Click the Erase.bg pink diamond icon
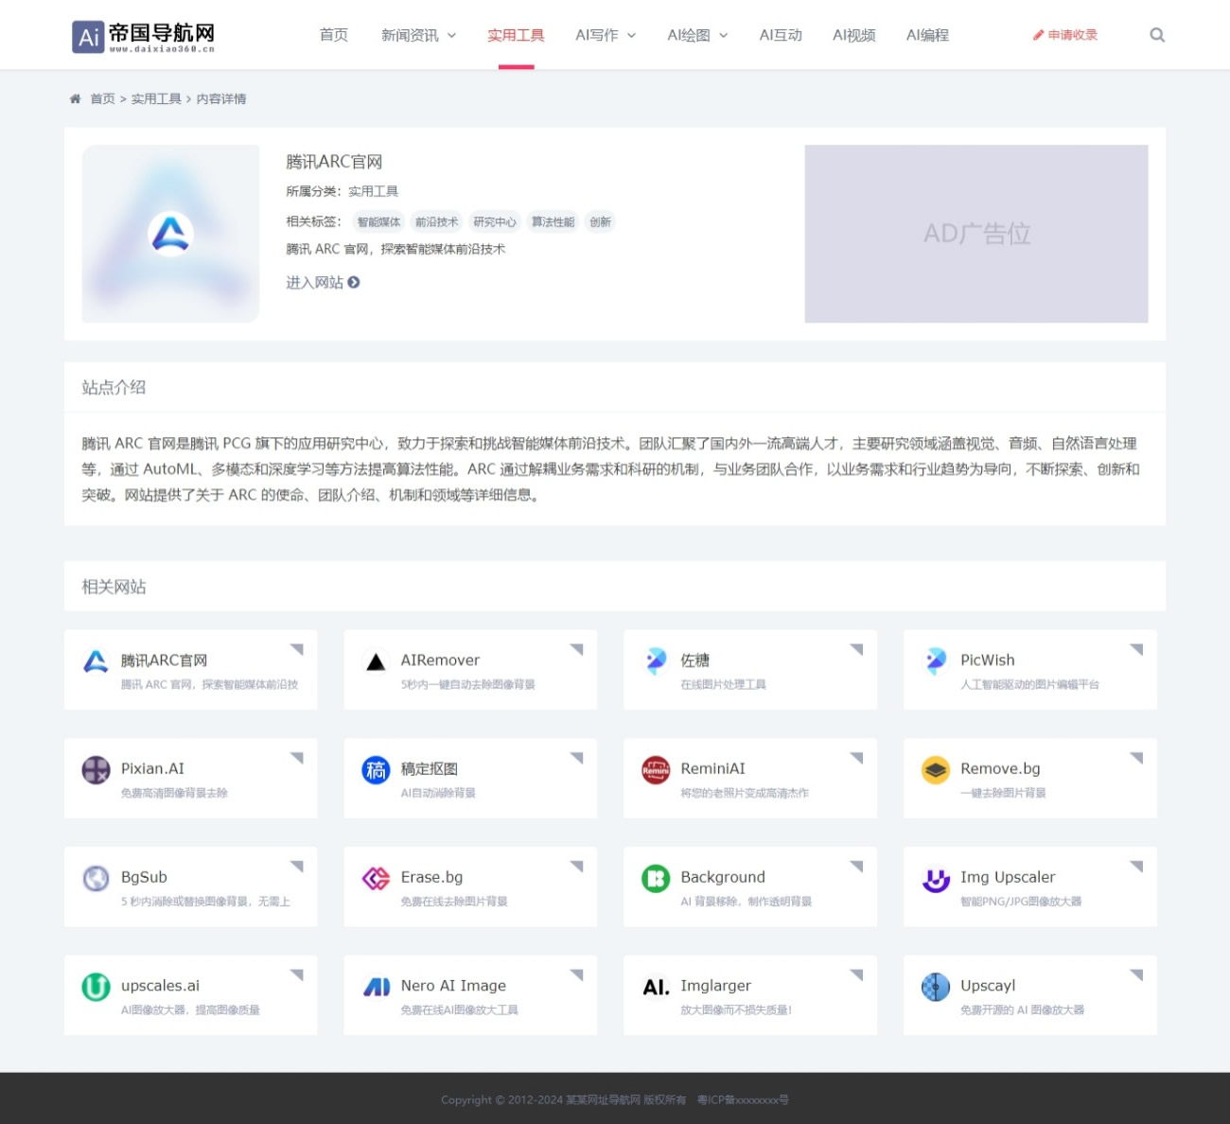1230x1124 pixels. click(x=376, y=879)
